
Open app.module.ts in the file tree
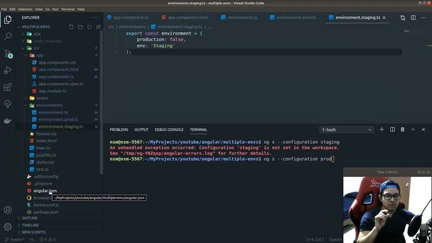point(53,91)
